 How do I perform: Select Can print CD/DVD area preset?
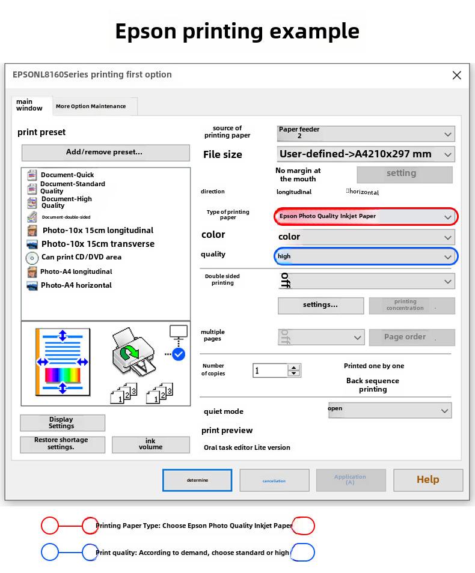(81, 257)
